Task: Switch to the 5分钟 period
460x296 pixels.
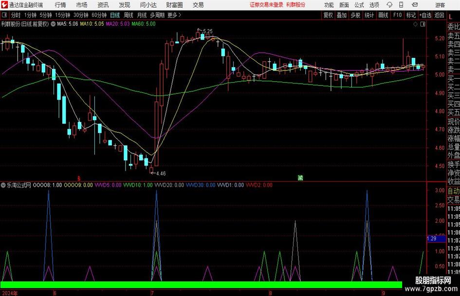Action: tap(45, 15)
